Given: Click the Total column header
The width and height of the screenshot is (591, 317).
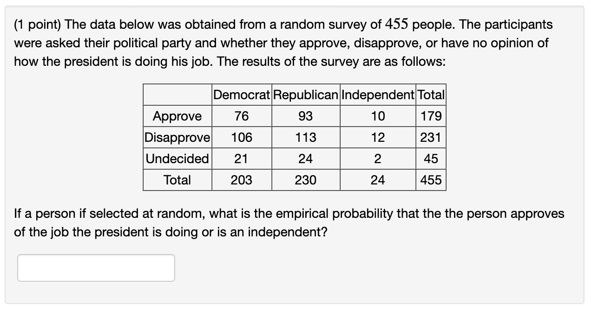Looking at the screenshot, I should coord(430,95).
